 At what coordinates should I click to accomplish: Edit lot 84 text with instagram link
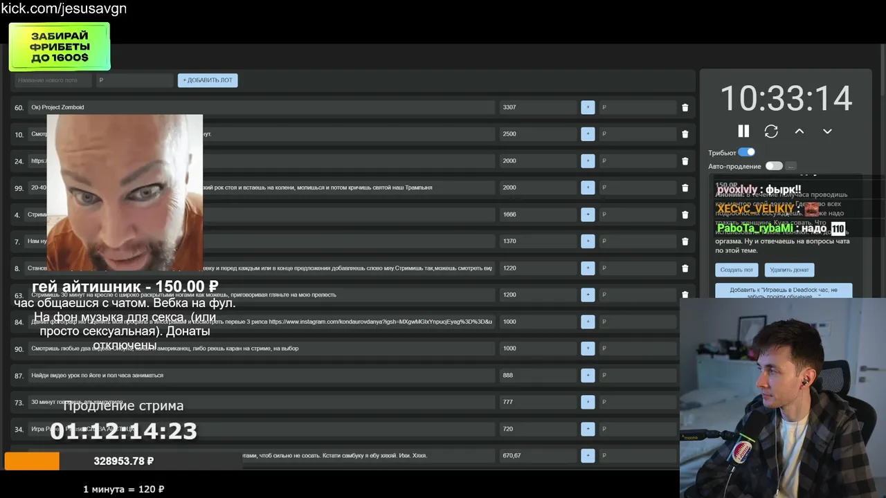tap(262, 322)
